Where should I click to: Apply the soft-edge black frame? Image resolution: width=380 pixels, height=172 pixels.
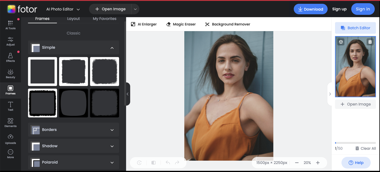click(x=104, y=103)
